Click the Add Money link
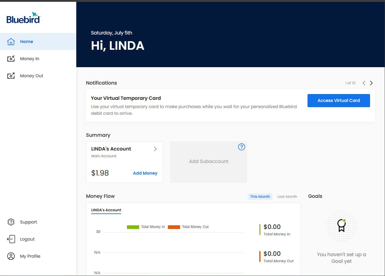The height and width of the screenshot is (276, 385). [x=145, y=173]
